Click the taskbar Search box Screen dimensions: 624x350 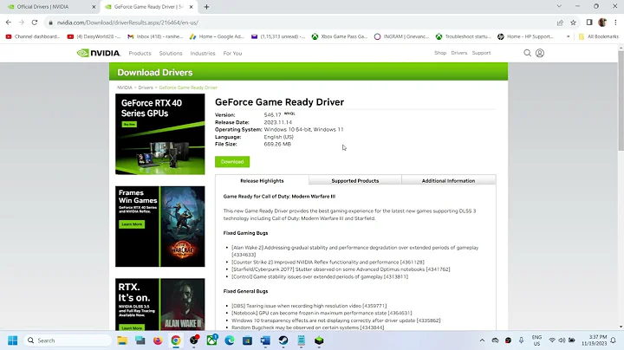tap(68, 340)
